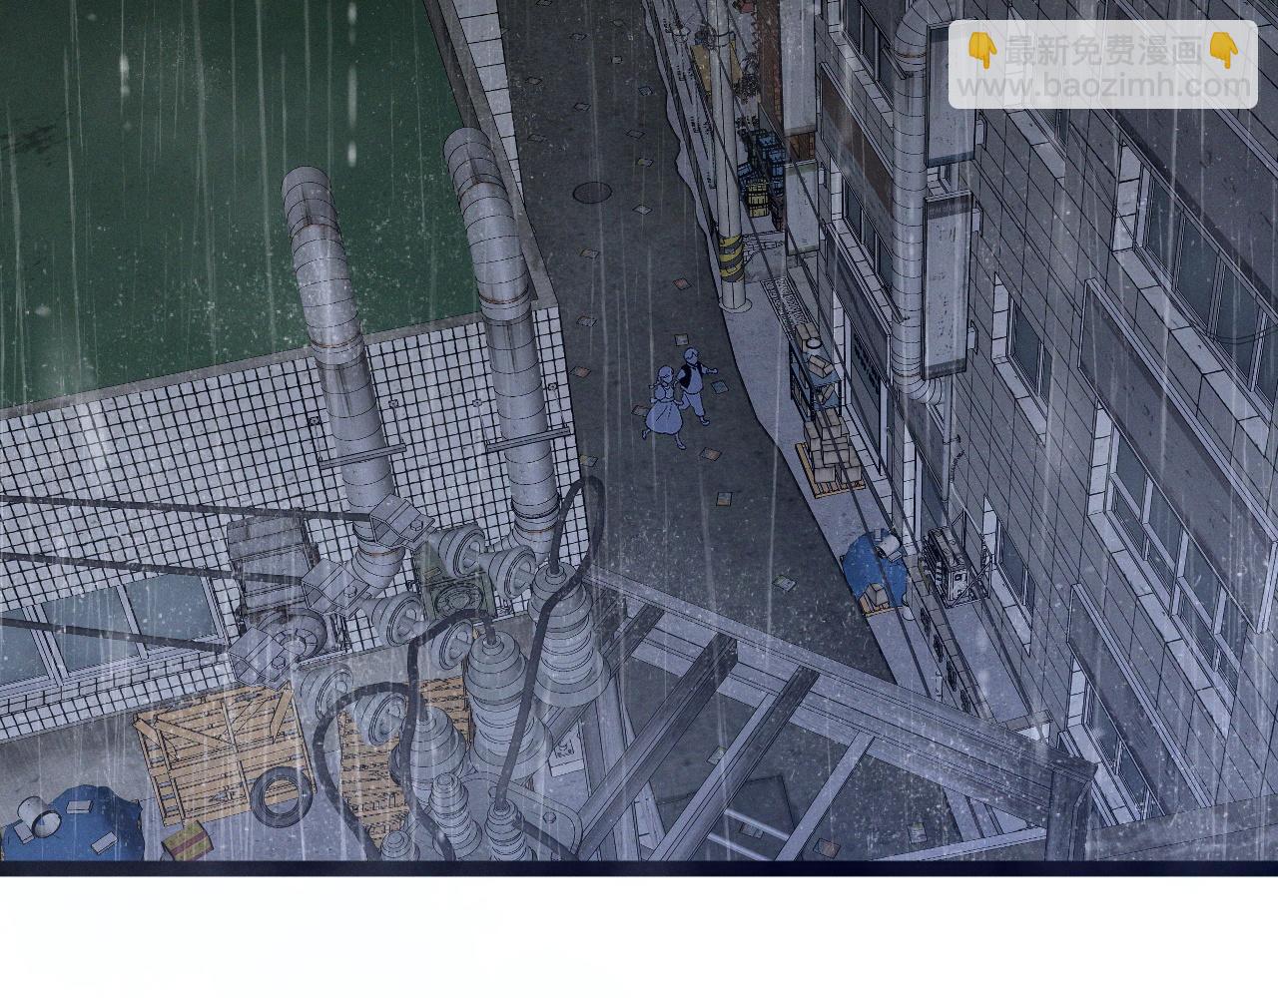
Task: Click the 最新免费漫画 banner text
Action: click(x=1102, y=52)
